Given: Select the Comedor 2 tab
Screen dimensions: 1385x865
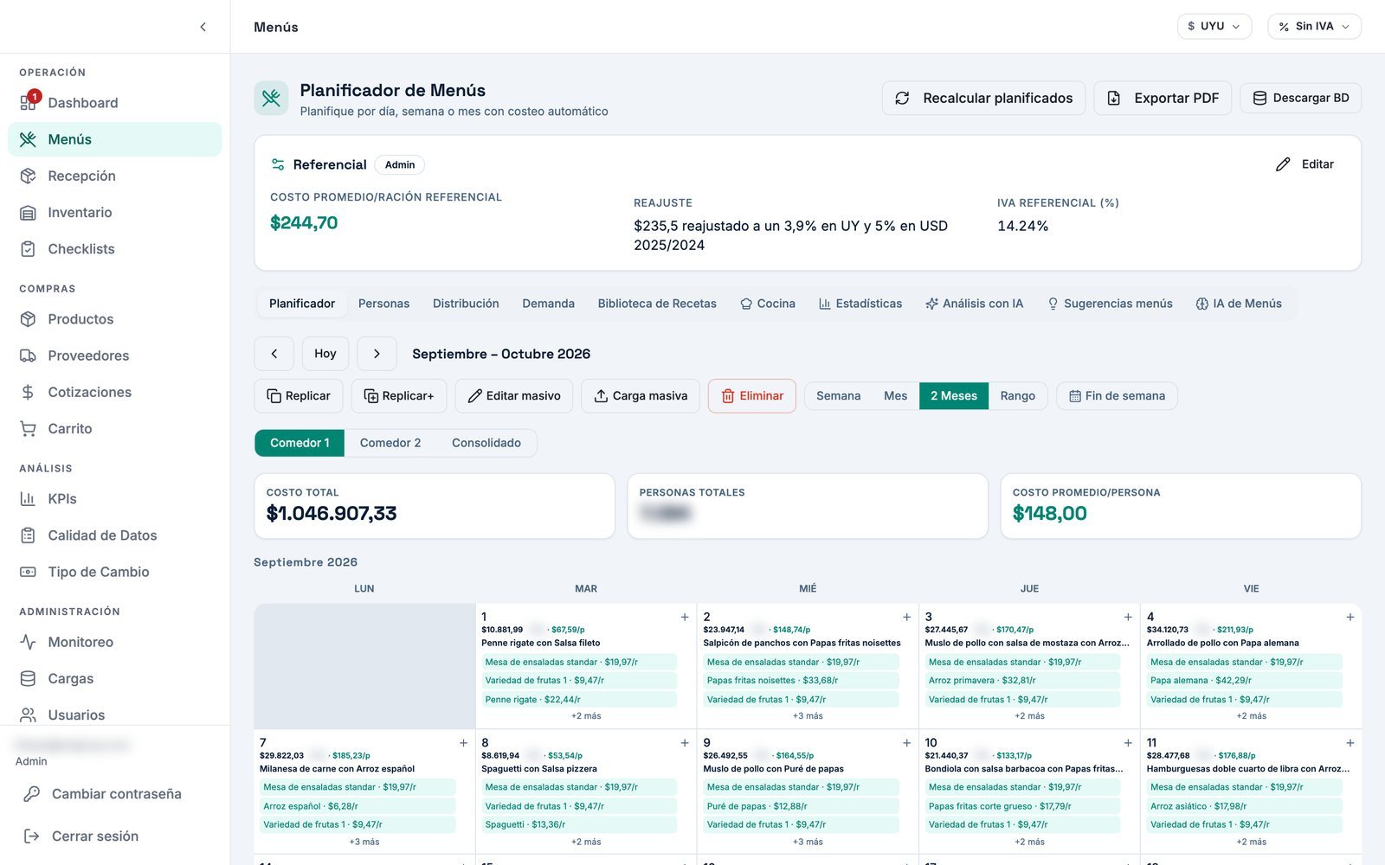Looking at the screenshot, I should tap(390, 443).
